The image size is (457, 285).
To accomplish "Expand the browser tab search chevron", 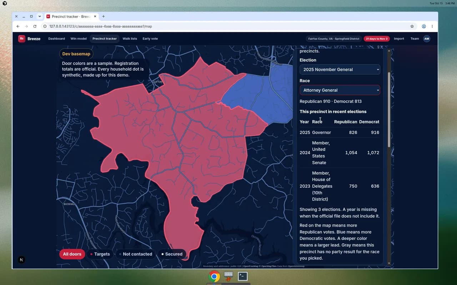I will (x=40, y=16).
